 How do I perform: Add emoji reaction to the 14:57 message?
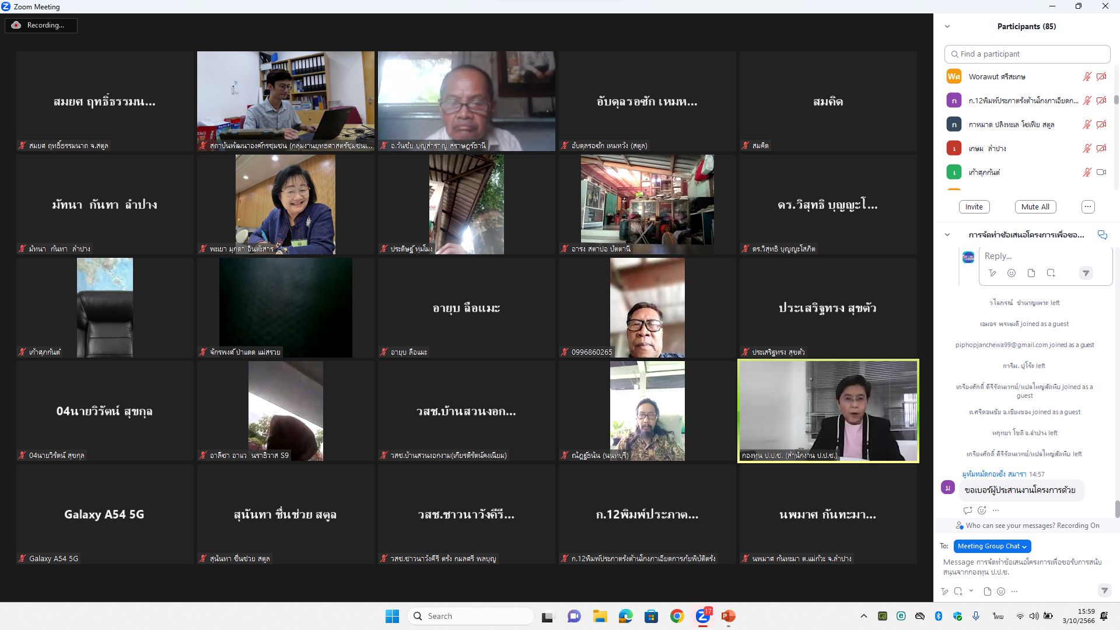click(x=982, y=510)
